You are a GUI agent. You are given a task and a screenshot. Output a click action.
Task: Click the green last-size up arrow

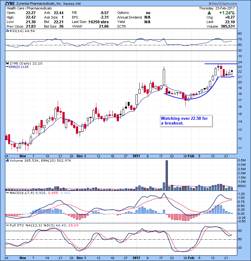coord(89,22)
